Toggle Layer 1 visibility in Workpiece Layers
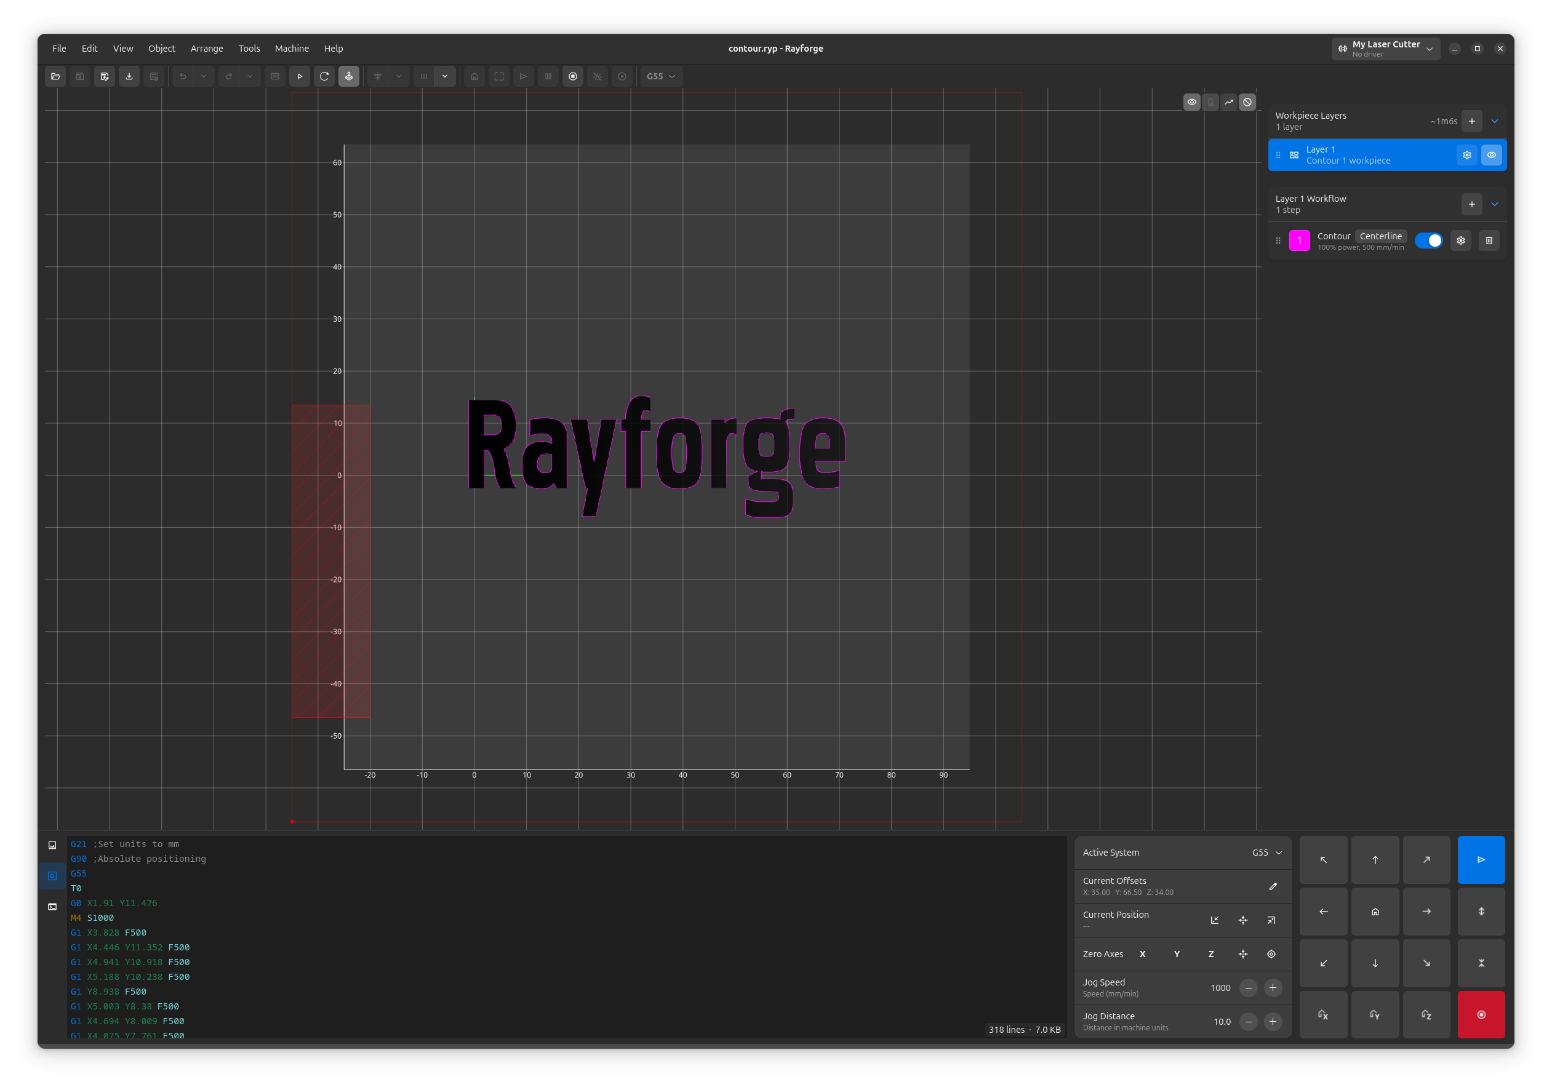Viewport: 1552px width, 1090px height. click(x=1491, y=154)
